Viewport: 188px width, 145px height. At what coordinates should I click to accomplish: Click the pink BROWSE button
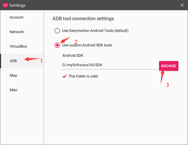[168, 66]
